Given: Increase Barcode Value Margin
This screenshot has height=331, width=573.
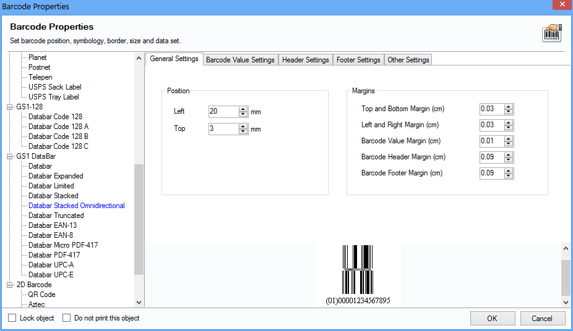Looking at the screenshot, I should [x=508, y=138].
